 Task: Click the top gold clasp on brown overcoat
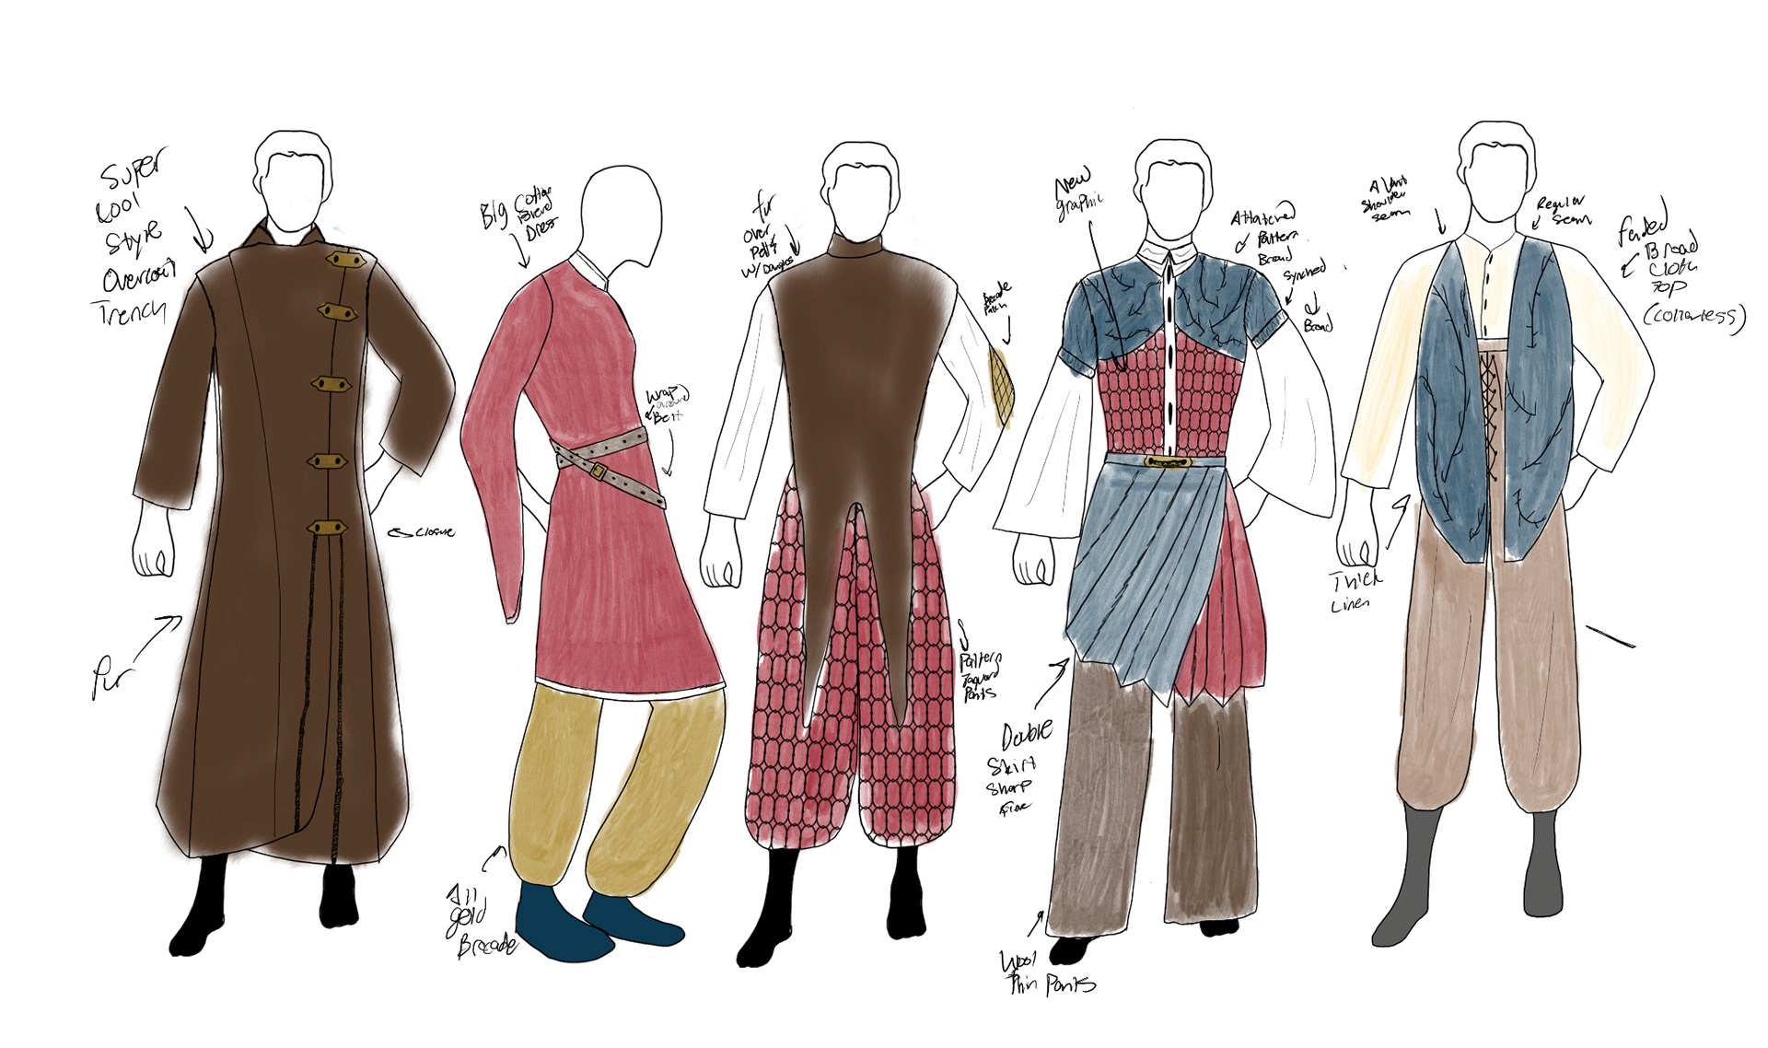(x=343, y=262)
